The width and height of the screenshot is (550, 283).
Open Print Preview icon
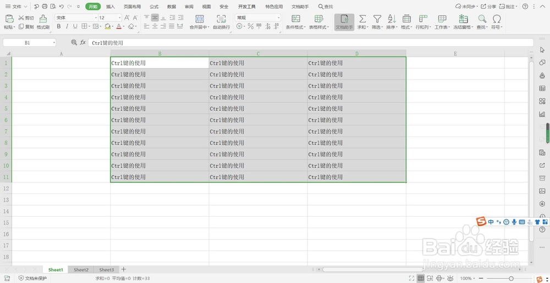(x=53, y=6)
